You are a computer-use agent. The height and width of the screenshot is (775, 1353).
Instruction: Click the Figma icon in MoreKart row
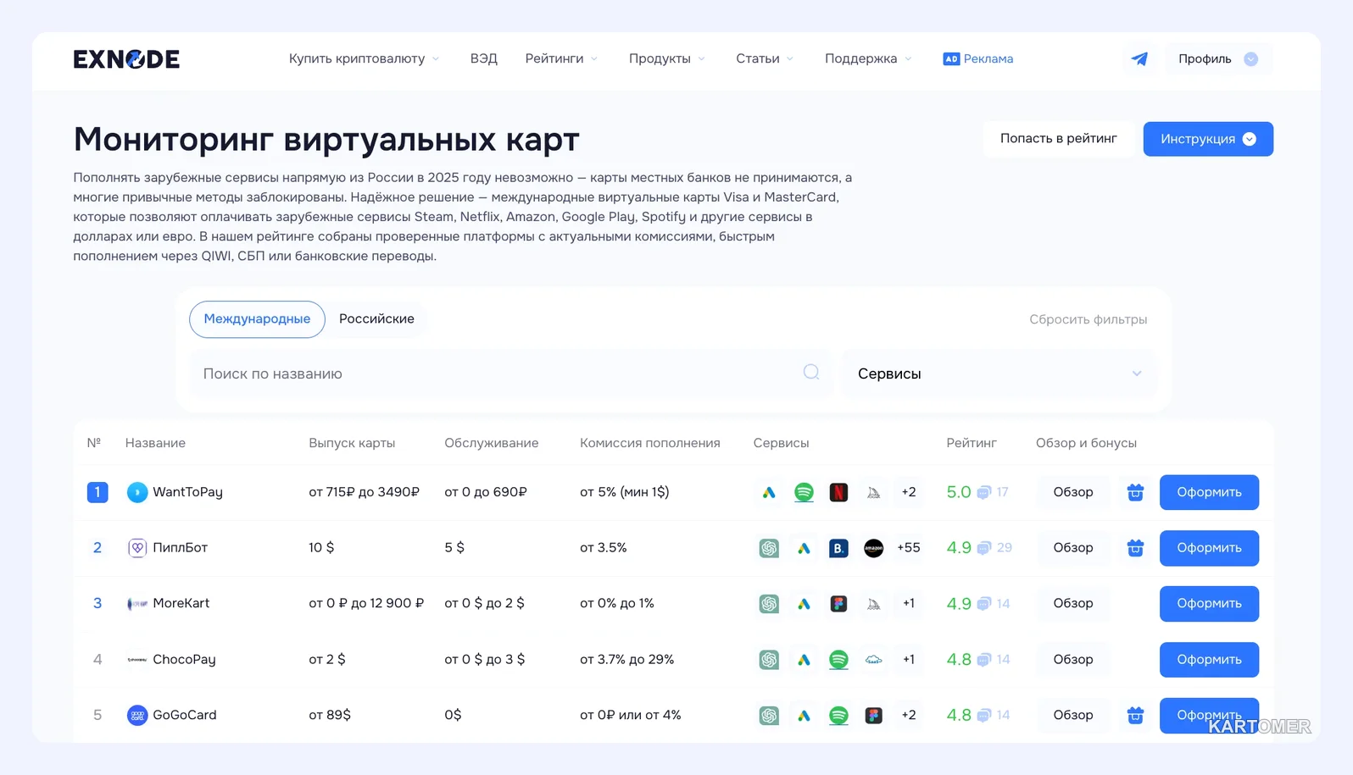click(x=838, y=604)
